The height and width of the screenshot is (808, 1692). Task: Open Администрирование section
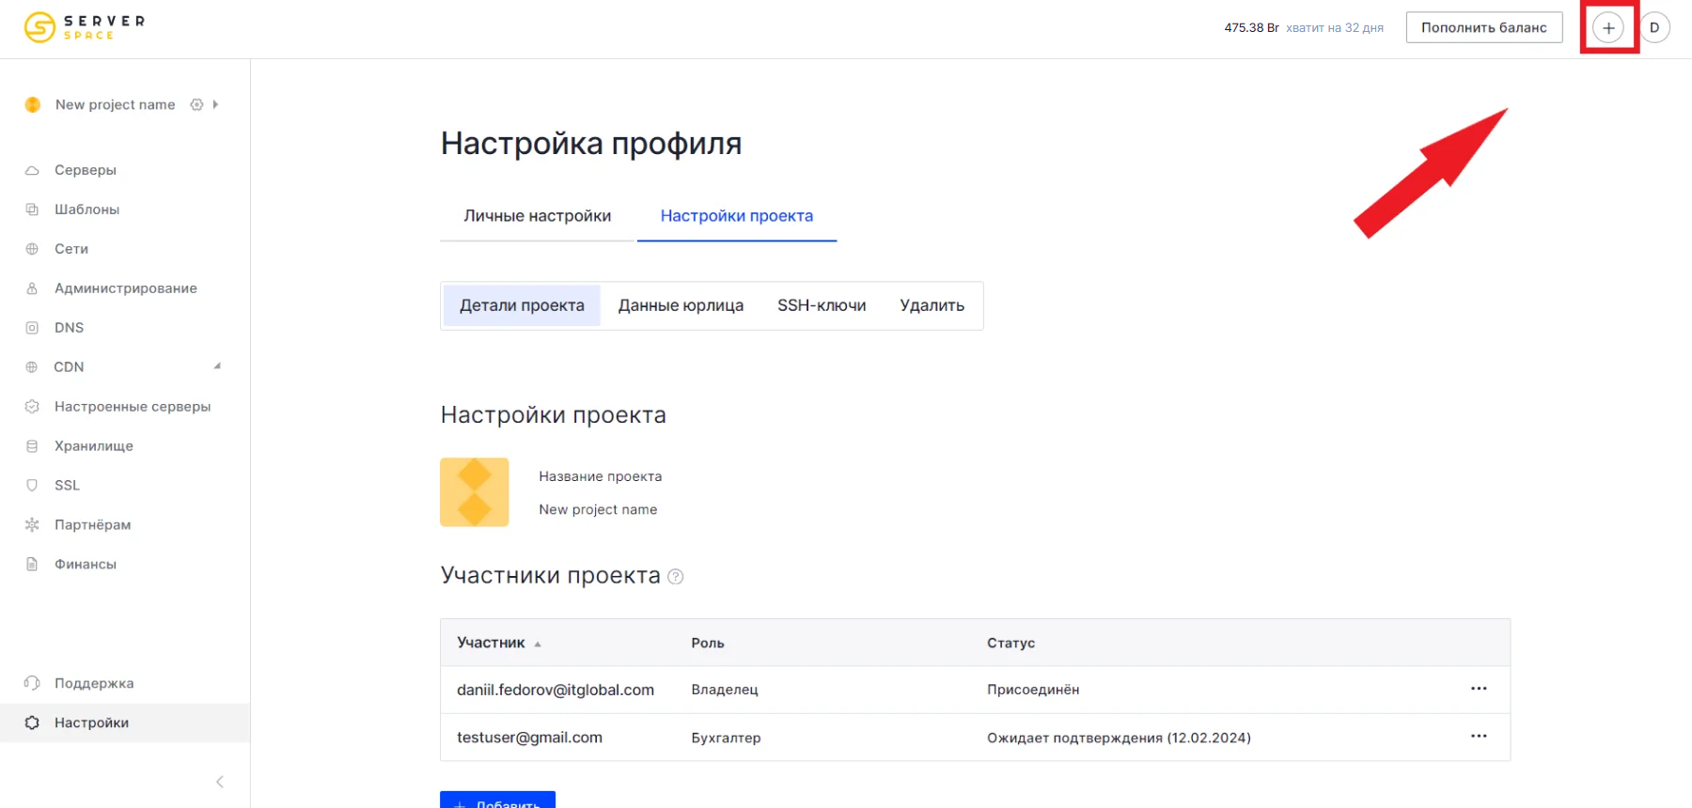pyautogui.click(x=126, y=288)
